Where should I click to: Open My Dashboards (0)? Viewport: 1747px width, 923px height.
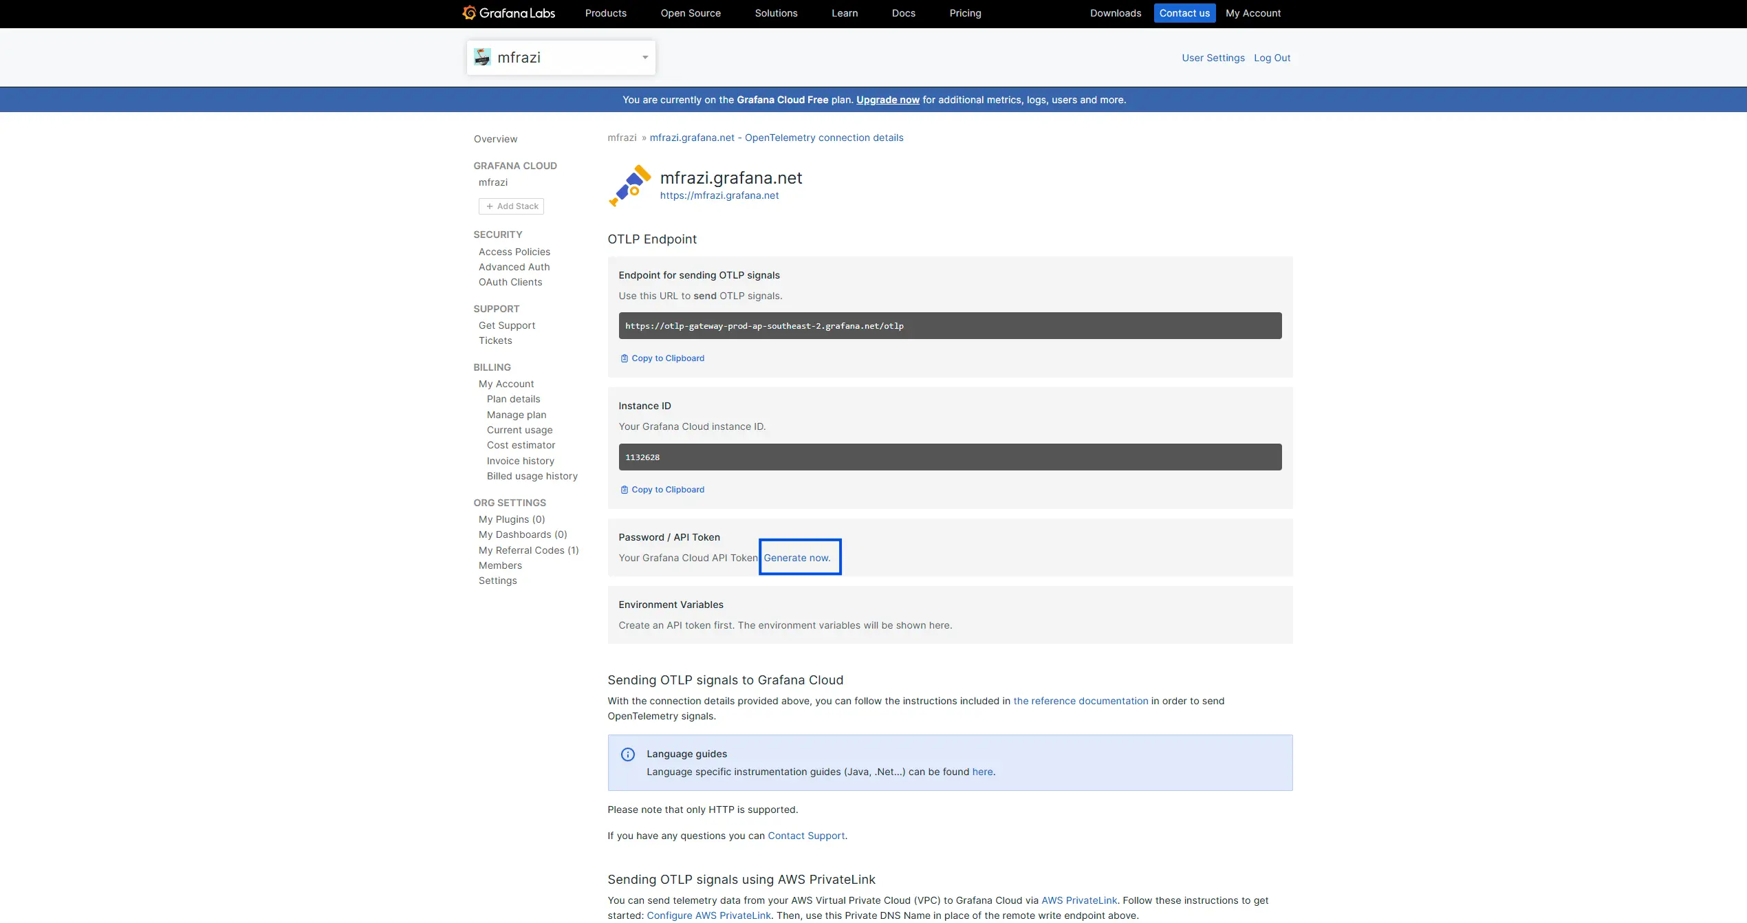point(523,534)
